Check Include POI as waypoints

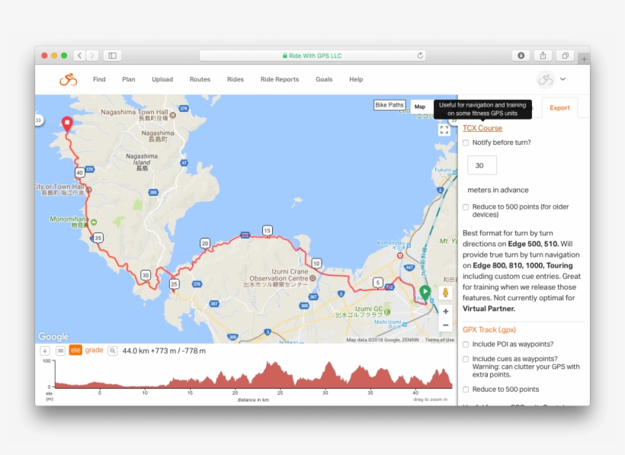coord(466,344)
